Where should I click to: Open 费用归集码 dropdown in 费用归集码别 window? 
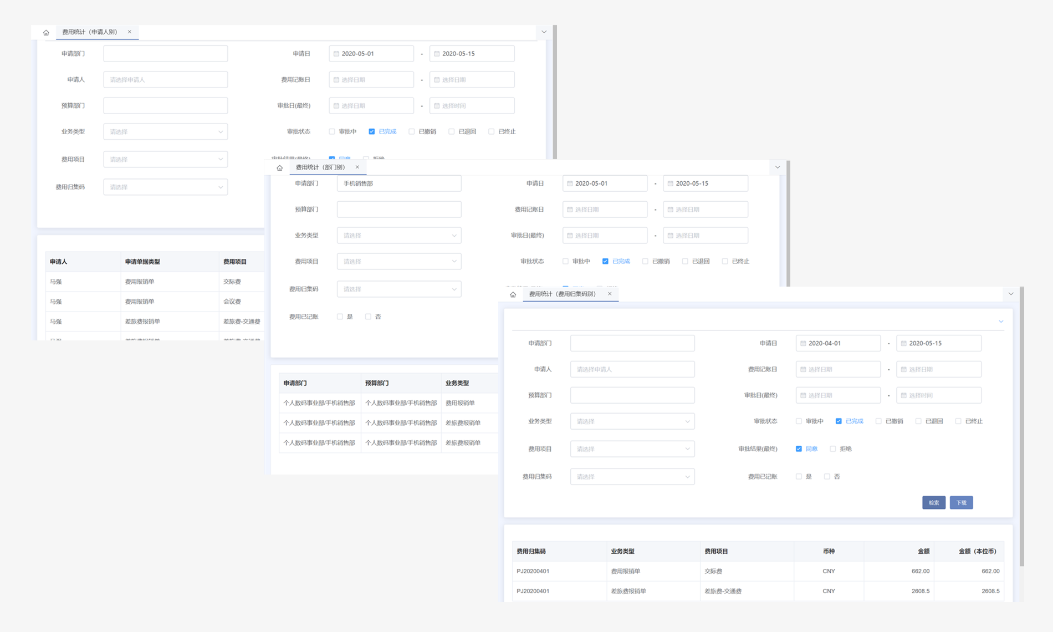(632, 477)
